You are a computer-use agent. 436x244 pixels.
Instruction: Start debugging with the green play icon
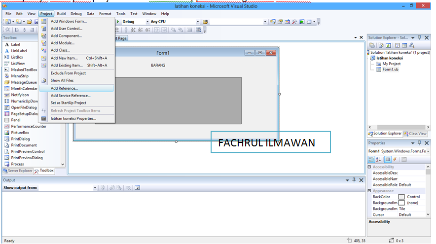(x=118, y=21)
